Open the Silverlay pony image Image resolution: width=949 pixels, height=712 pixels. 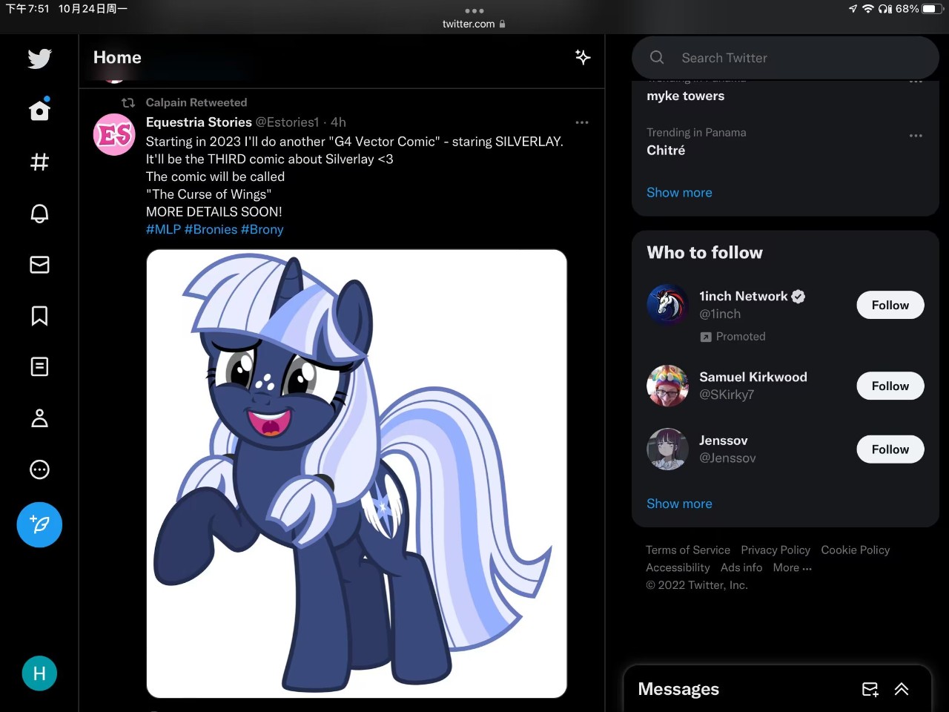click(x=357, y=473)
